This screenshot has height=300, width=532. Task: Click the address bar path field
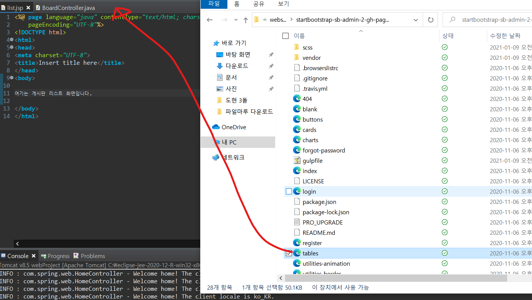coord(337,20)
